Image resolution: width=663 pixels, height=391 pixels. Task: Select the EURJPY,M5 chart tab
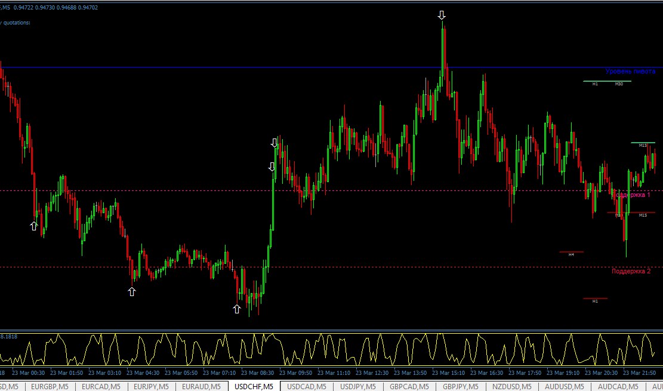(151, 386)
